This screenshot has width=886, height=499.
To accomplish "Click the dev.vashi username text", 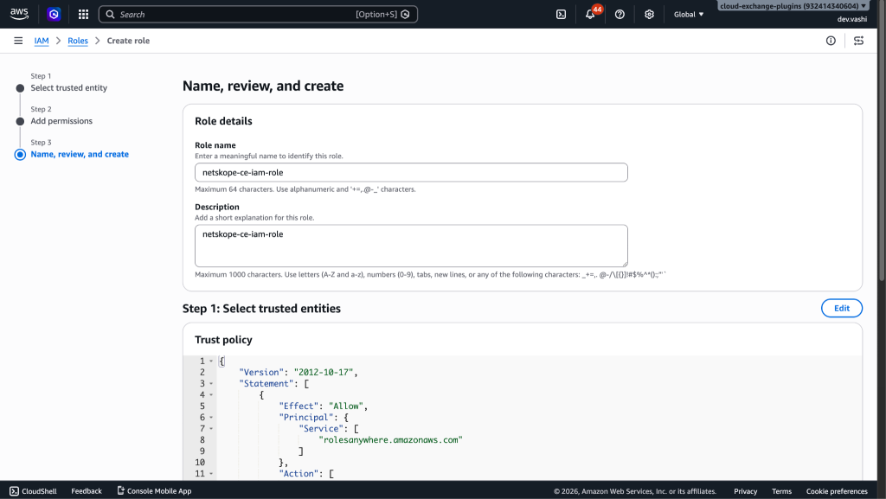I will [x=851, y=19].
